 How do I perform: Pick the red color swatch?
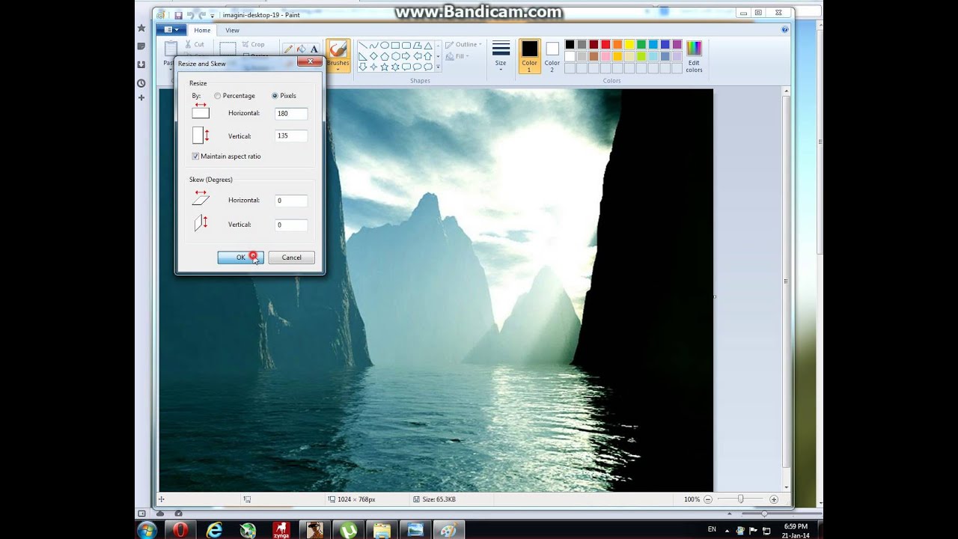(605, 45)
